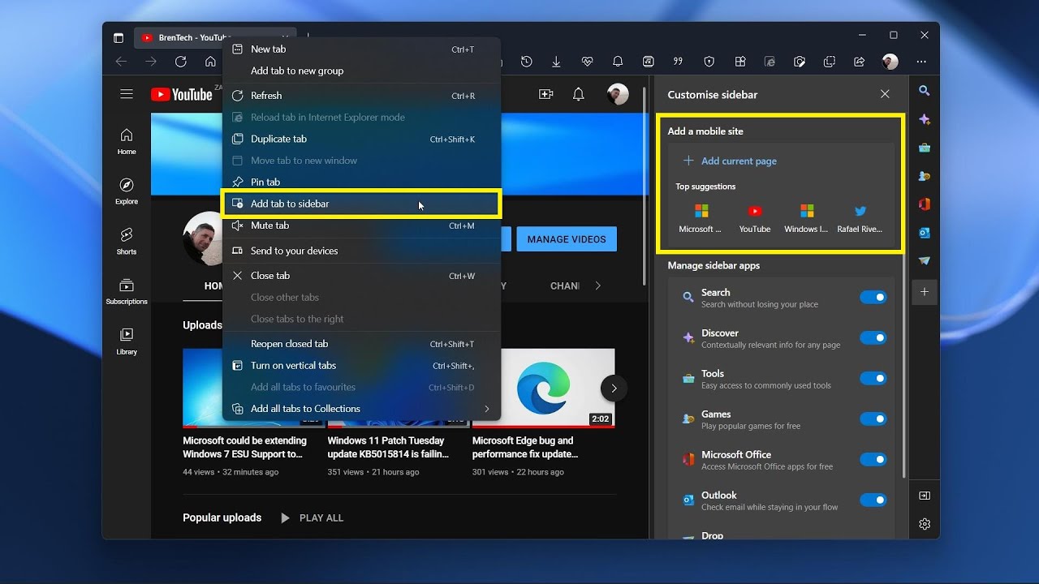
Task: Go to the browser home page
Action: coord(210,62)
